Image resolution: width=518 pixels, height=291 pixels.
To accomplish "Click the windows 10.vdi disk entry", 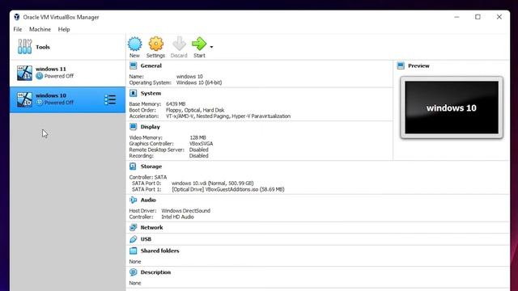I will click(x=212, y=183).
